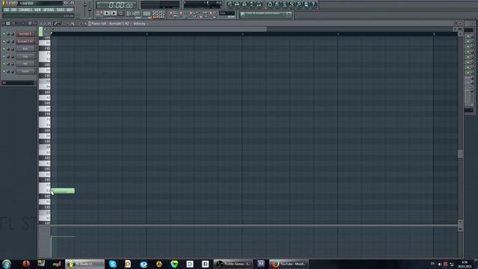Select the Snare channel button
The height and width of the screenshot is (269, 478).
pos(25,72)
